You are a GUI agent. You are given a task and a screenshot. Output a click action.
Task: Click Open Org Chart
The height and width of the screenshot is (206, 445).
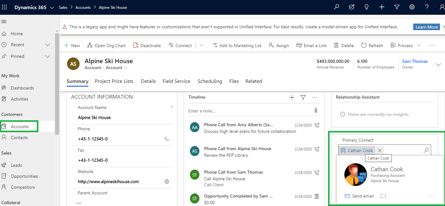coord(106,46)
